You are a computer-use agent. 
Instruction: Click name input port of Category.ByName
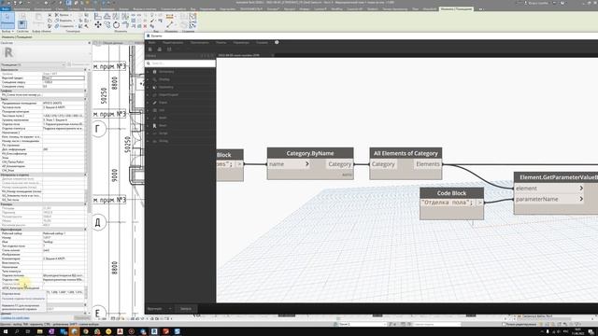(x=289, y=164)
